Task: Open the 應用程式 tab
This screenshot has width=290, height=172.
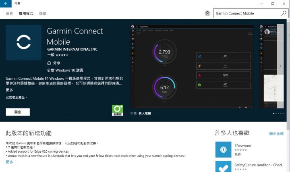Action: click(x=26, y=13)
